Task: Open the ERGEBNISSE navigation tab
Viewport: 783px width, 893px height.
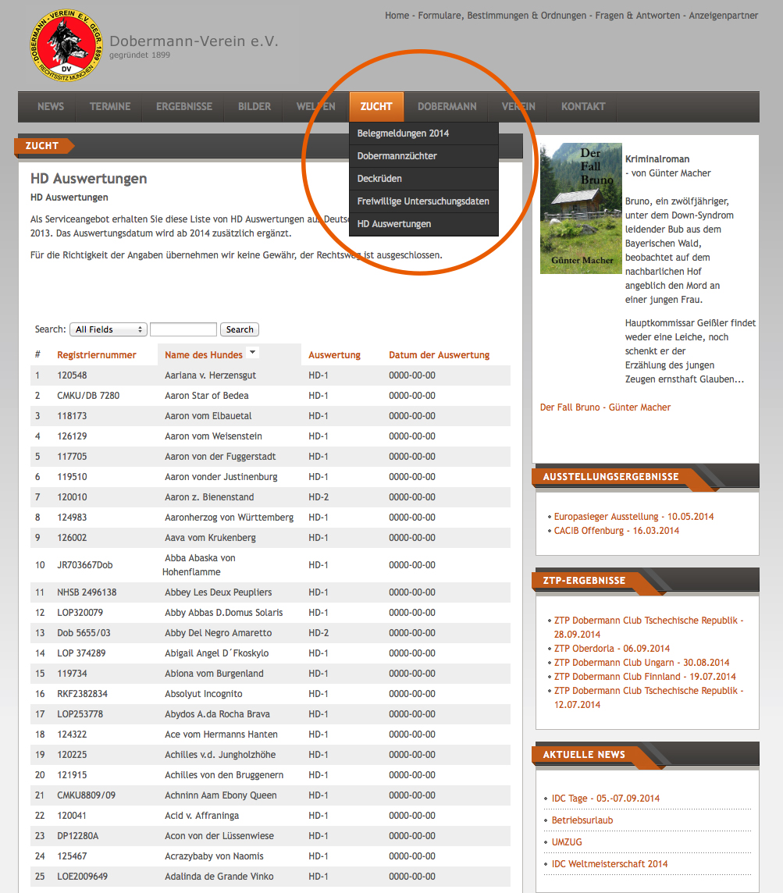Action: coord(184,107)
